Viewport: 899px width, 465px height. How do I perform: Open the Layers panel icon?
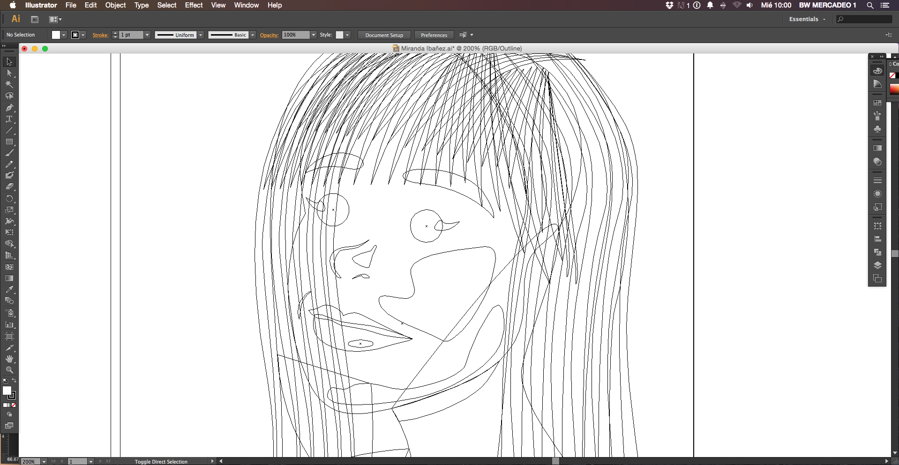(x=877, y=266)
